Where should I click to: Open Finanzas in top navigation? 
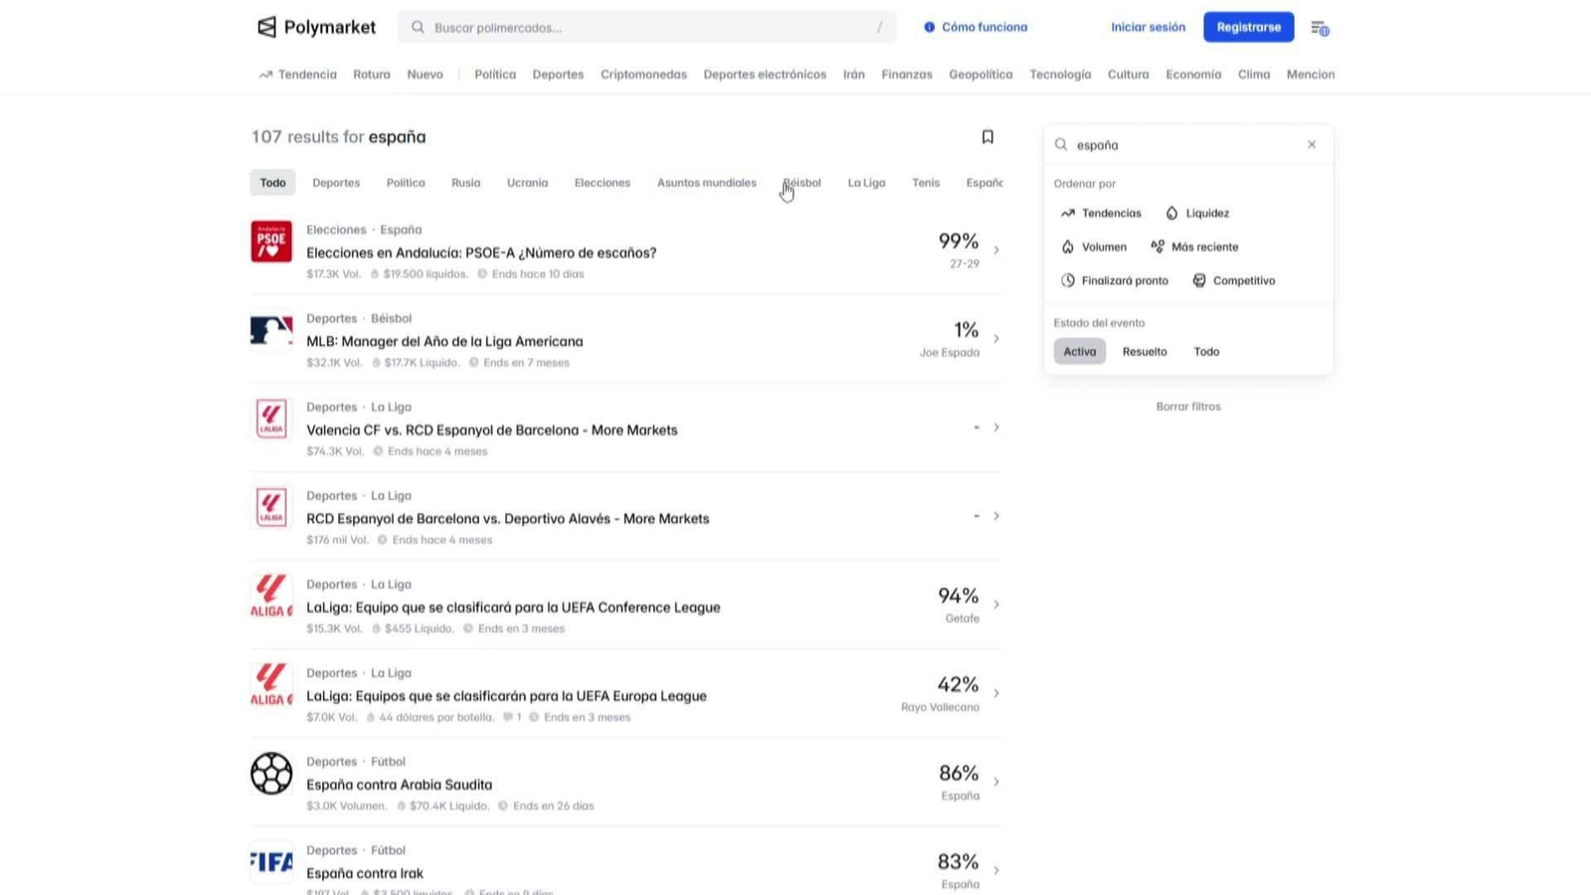[907, 75]
